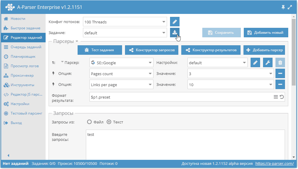
Task: Open result format templates menu icon
Action: tap(276, 97)
